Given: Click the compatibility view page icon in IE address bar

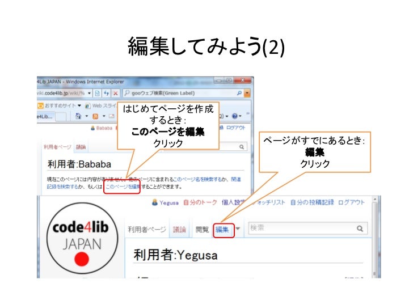Looking at the screenshot, I should coord(98,93).
